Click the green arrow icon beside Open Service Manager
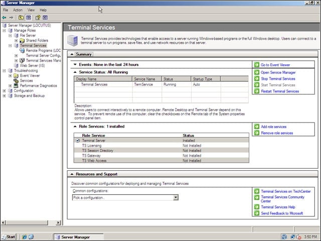Viewport: 321px width, 241px height. tap(256, 72)
